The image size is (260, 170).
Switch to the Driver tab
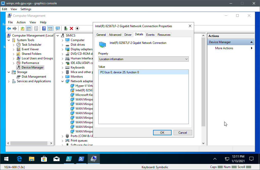(128, 35)
